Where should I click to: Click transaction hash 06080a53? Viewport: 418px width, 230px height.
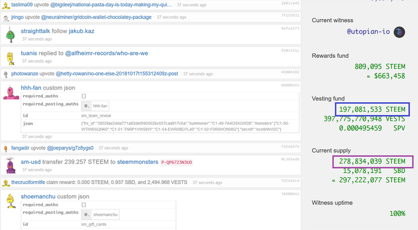[290, 85]
